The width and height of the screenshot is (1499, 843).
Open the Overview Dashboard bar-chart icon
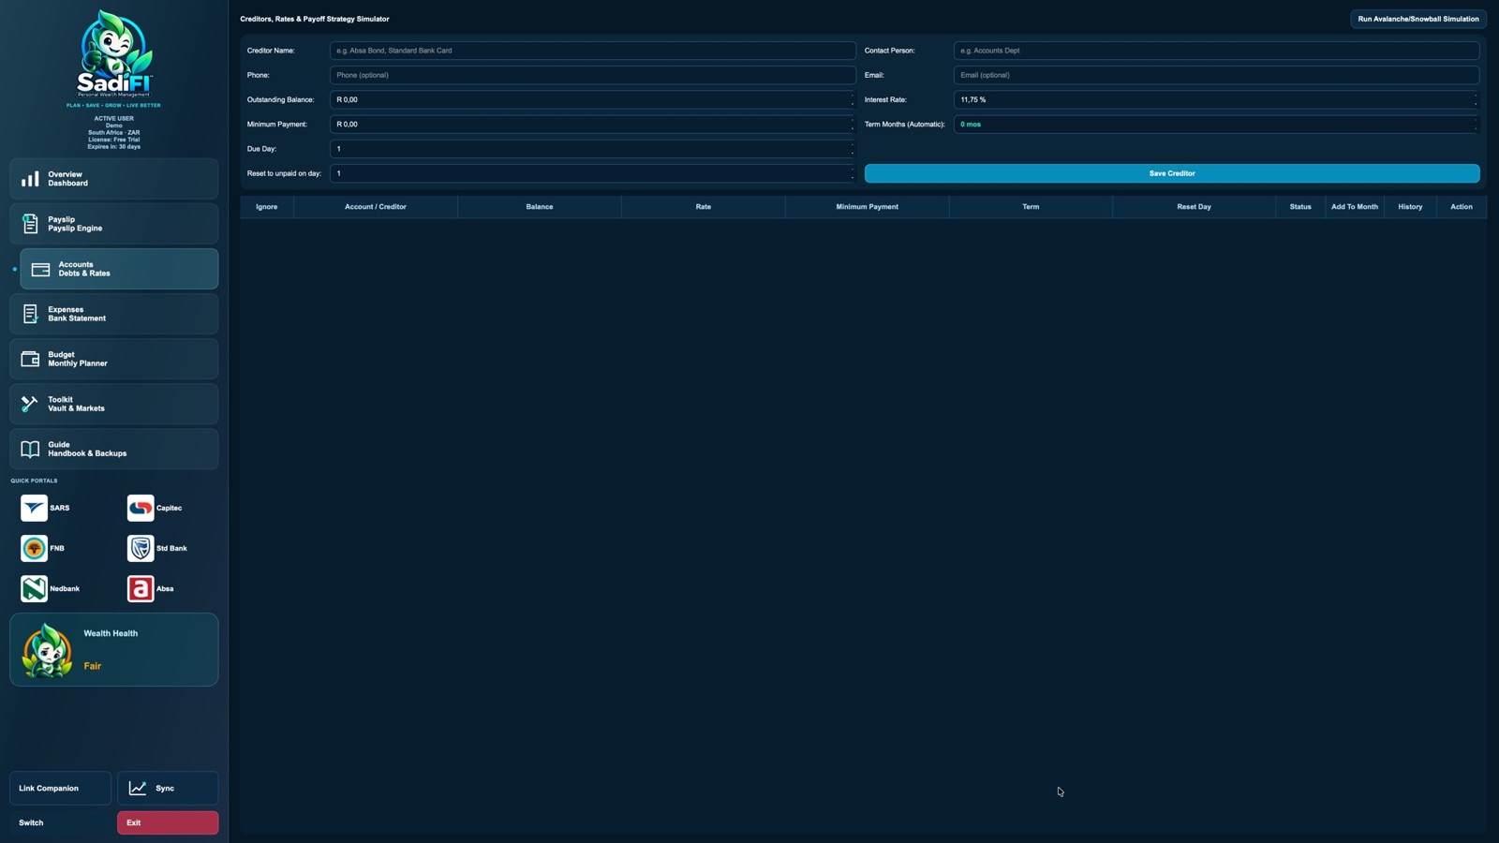click(x=30, y=179)
